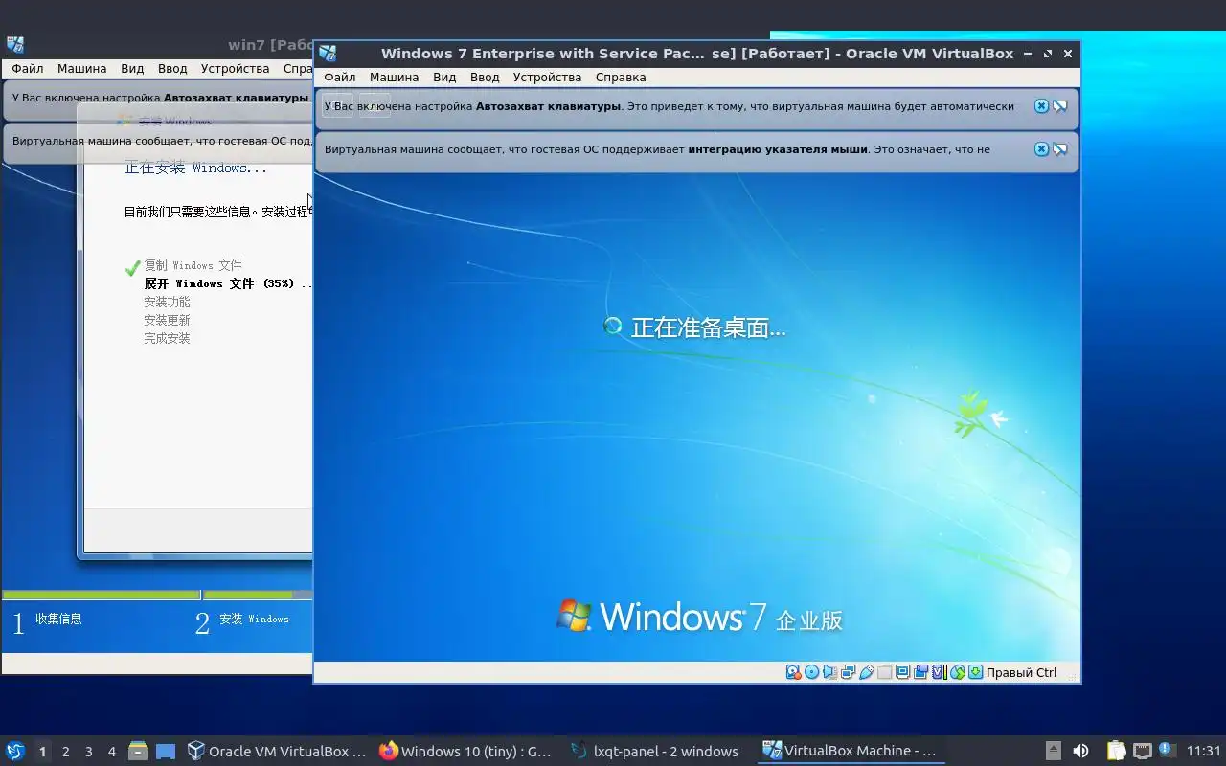This screenshot has height=766, width=1226.
Task: Open Файл menu in background win7 window
Action: click(x=27, y=69)
